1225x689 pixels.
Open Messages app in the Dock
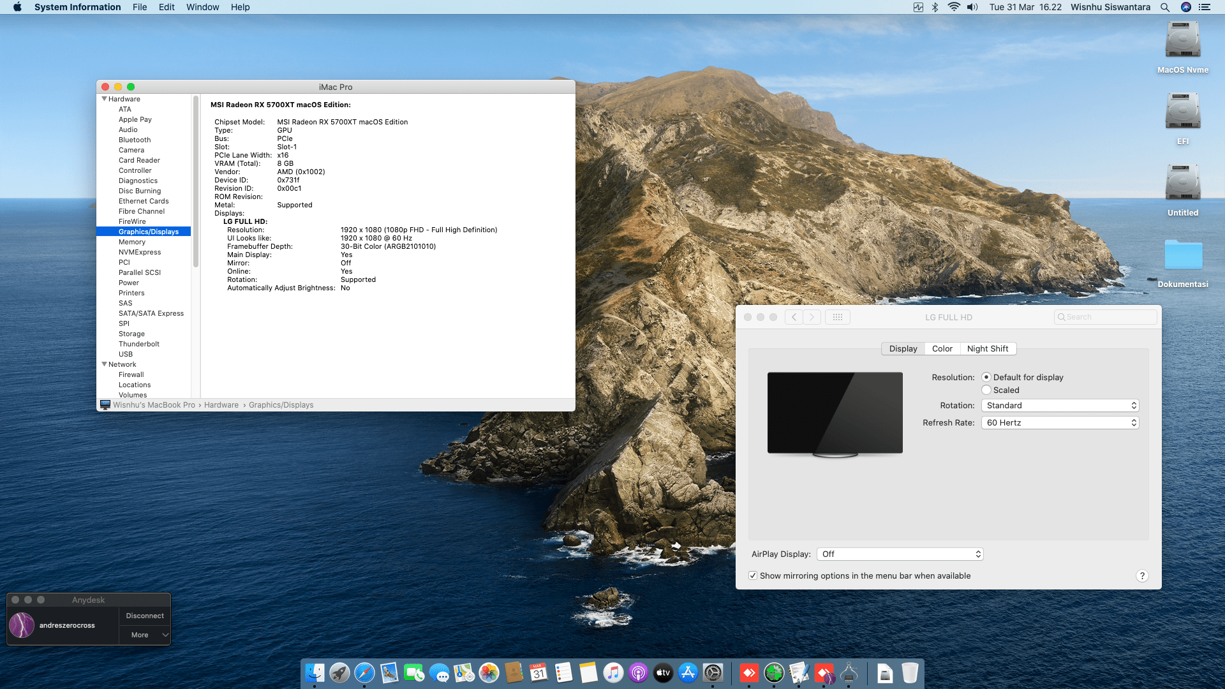[439, 672]
